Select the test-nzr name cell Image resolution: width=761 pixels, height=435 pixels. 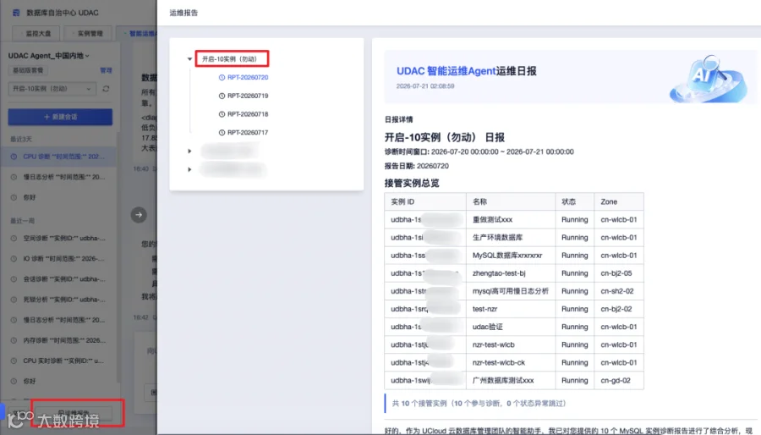pos(511,309)
